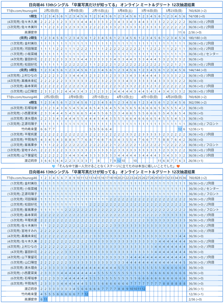Click slot number header 13 in the ranking table
Viewport: 224px width, 303px height.
pyautogui.click(x=91, y=178)
